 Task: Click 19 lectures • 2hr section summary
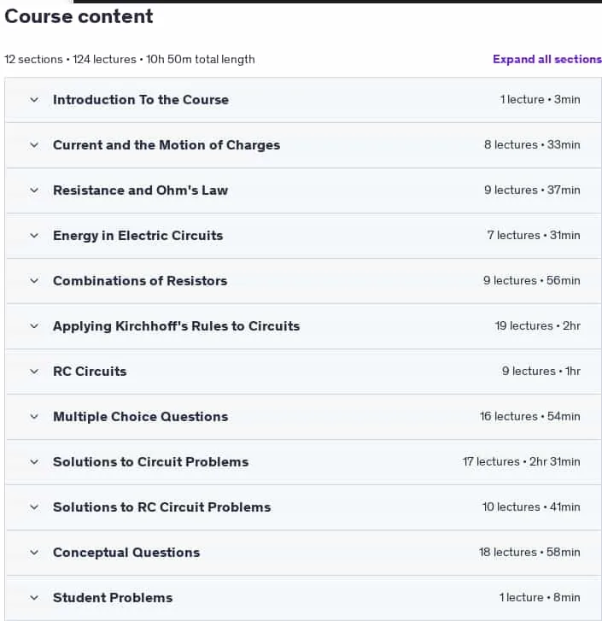point(537,326)
